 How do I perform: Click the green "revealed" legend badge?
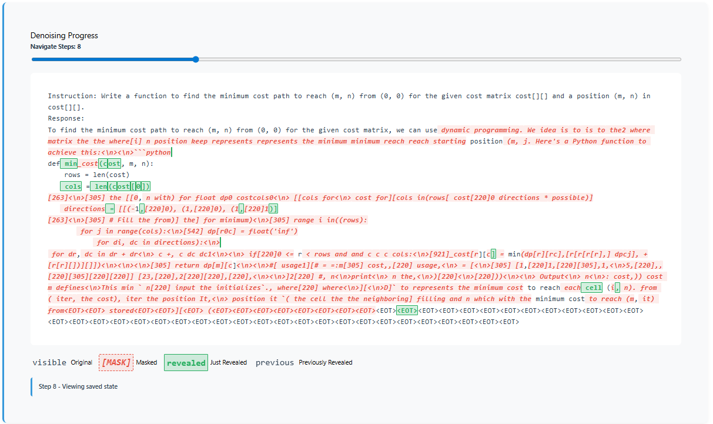coord(186,363)
